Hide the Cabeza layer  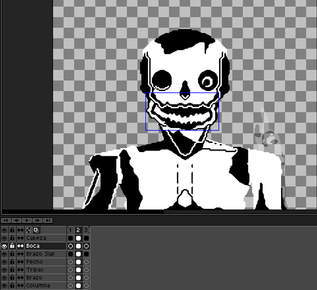(x=4, y=238)
